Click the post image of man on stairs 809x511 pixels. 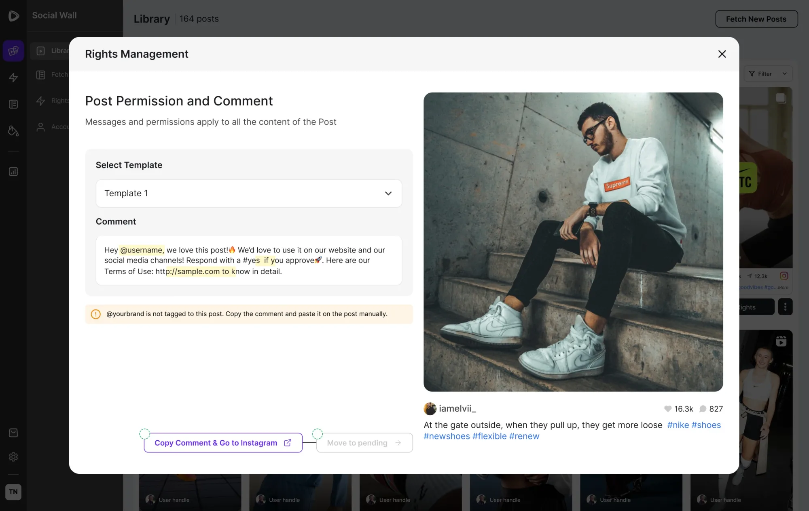point(573,242)
